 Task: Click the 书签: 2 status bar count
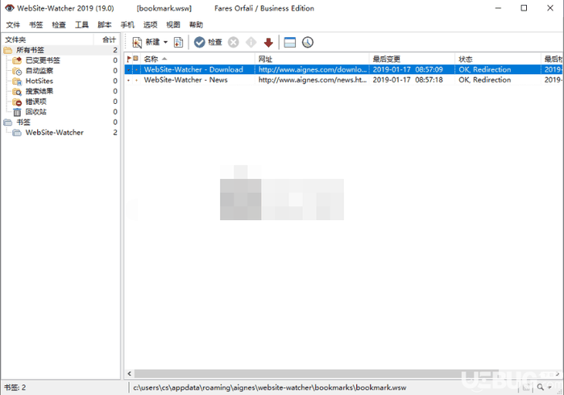[x=15, y=388]
